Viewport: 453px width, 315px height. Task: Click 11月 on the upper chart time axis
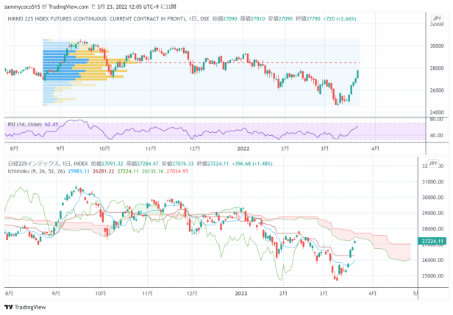(x=151, y=148)
